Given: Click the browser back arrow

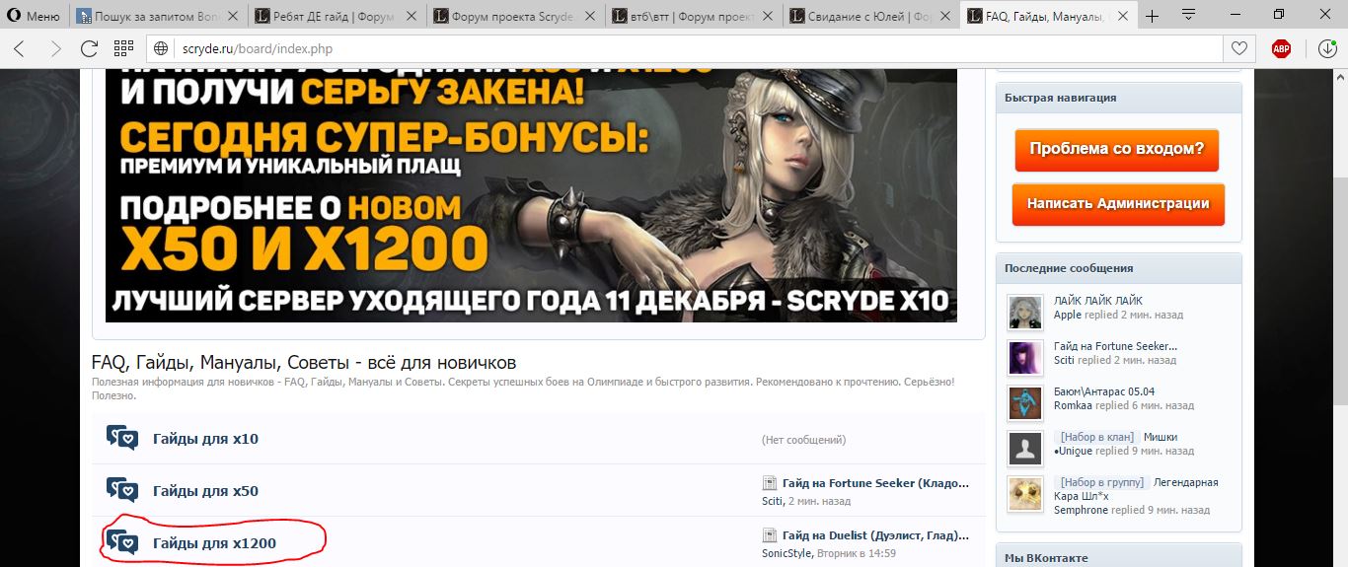Looking at the screenshot, I should click(20, 48).
